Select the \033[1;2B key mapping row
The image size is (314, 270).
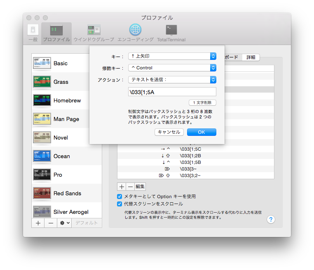196,156
